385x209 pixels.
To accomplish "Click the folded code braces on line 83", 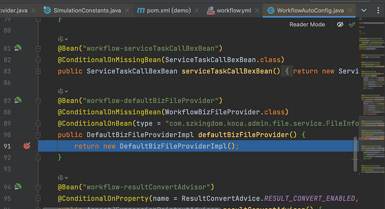I will coord(287,72).
